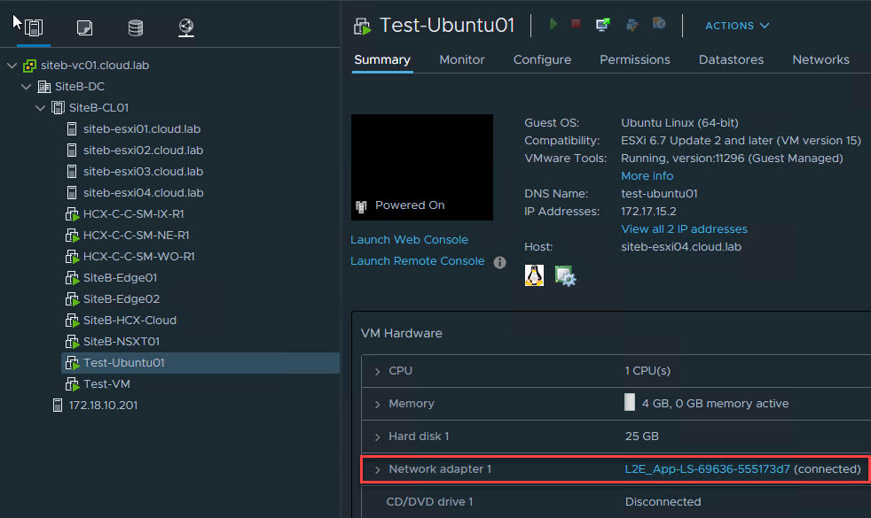Click the Launch Console monitor icon
Viewport: 871px width, 518px height.
[x=603, y=25]
